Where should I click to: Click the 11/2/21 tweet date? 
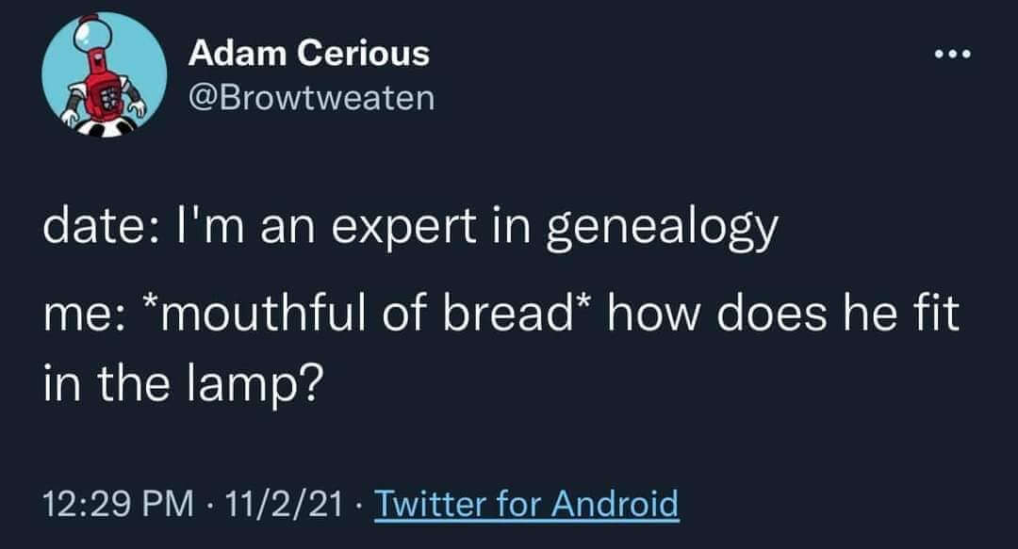click(281, 504)
